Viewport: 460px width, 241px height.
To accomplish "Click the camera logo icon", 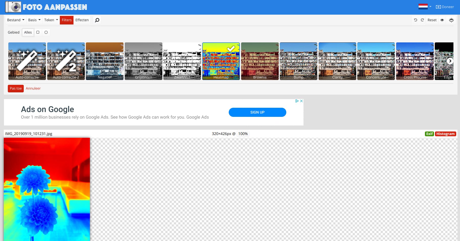I will coord(13,7).
